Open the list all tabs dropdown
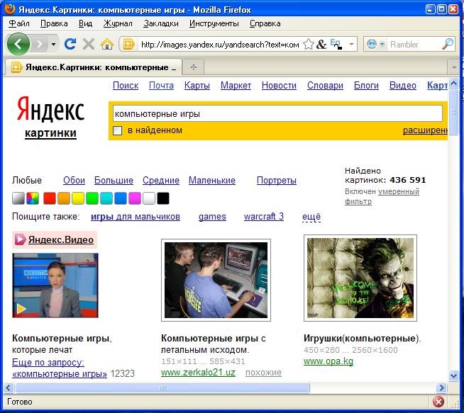The image size is (464, 413). tap(453, 67)
